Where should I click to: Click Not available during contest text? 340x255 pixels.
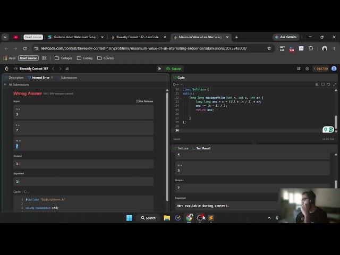tap(203, 206)
